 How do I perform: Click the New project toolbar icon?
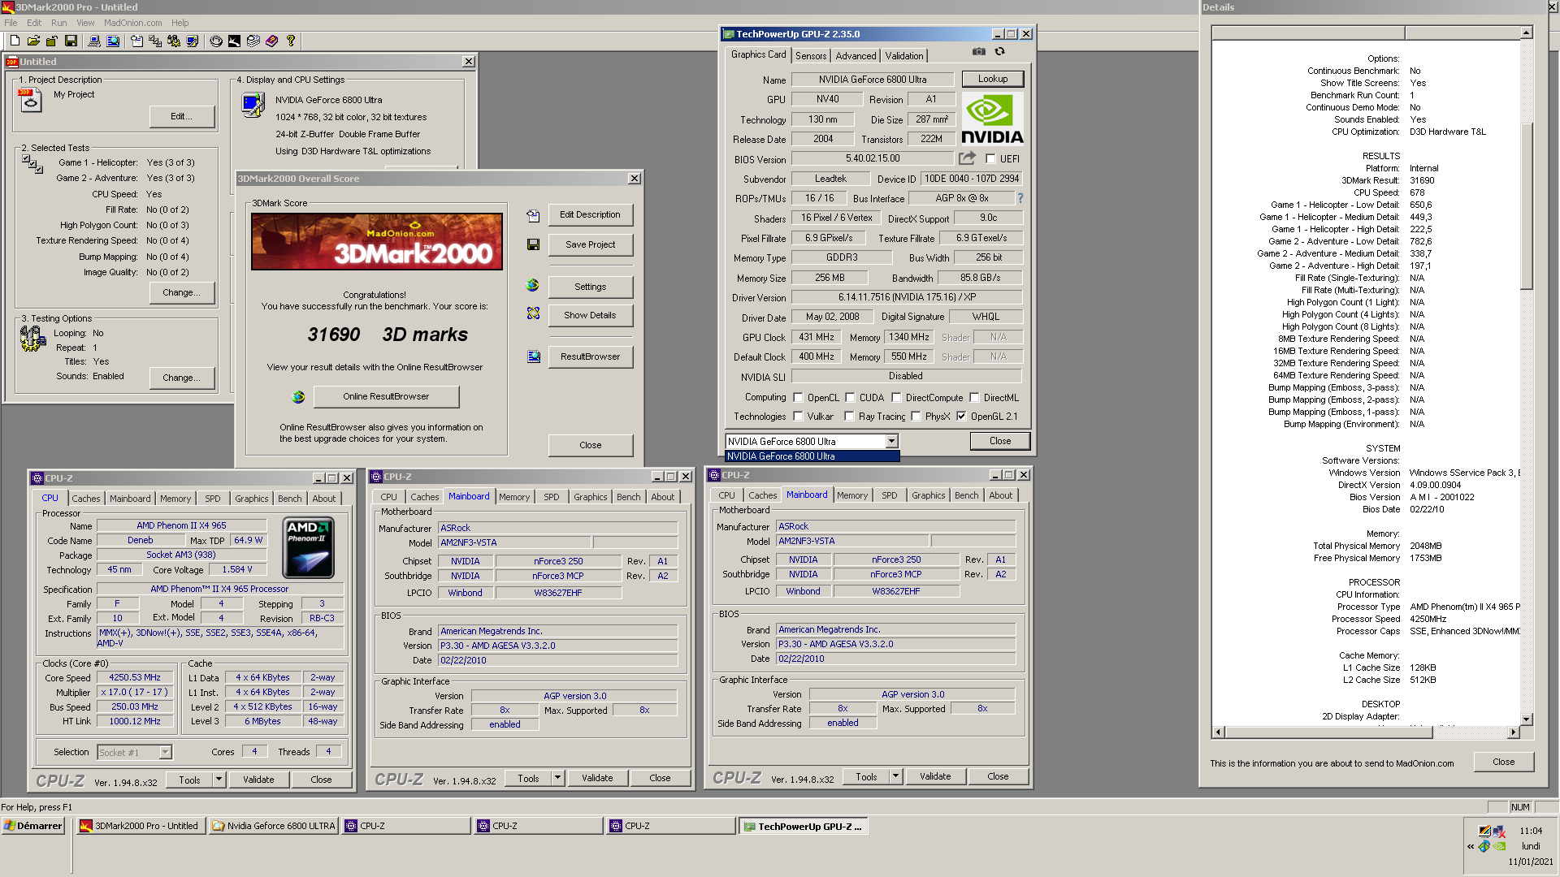pos(15,41)
